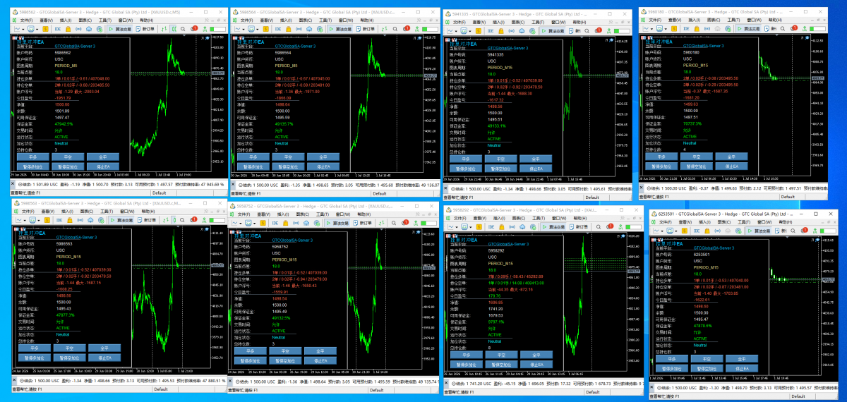Open search magnifier in window 5986562
This screenshot has width=847, height=402.
pos(183,29)
